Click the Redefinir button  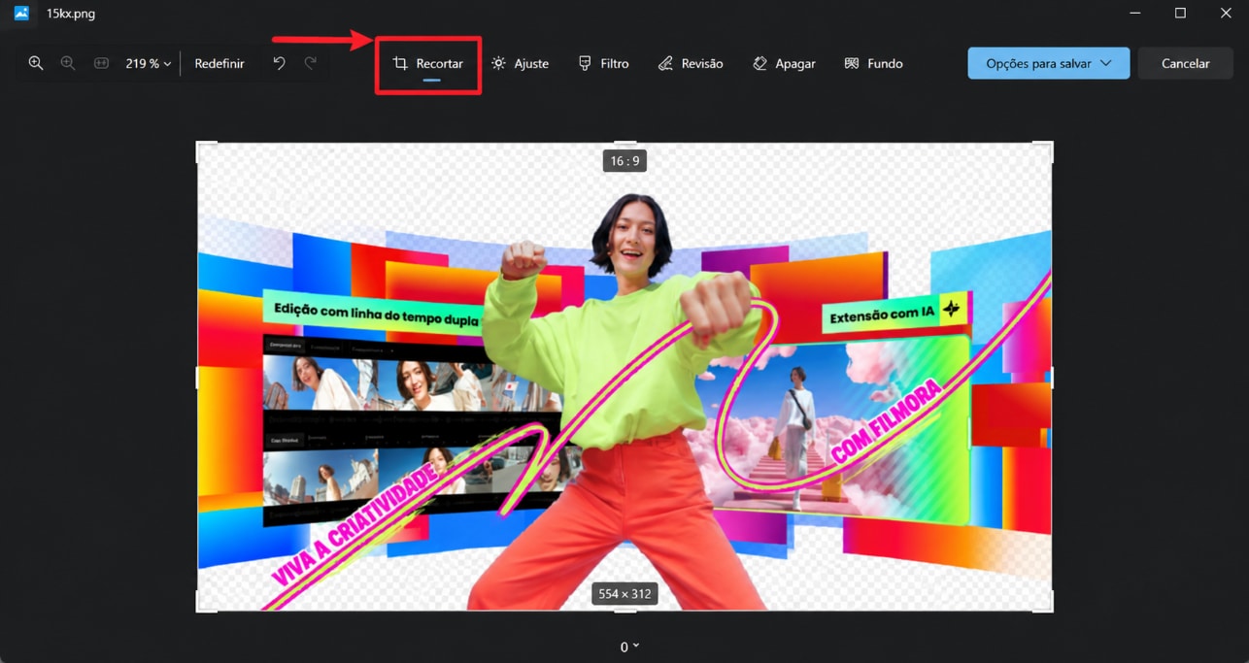pyautogui.click(x=219, y=63)
